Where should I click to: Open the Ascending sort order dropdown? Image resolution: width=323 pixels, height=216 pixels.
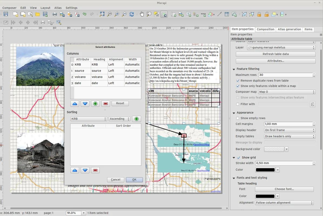(x=119, y=119)
